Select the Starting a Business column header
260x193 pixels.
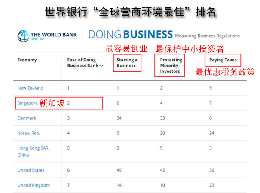(127, 63)
